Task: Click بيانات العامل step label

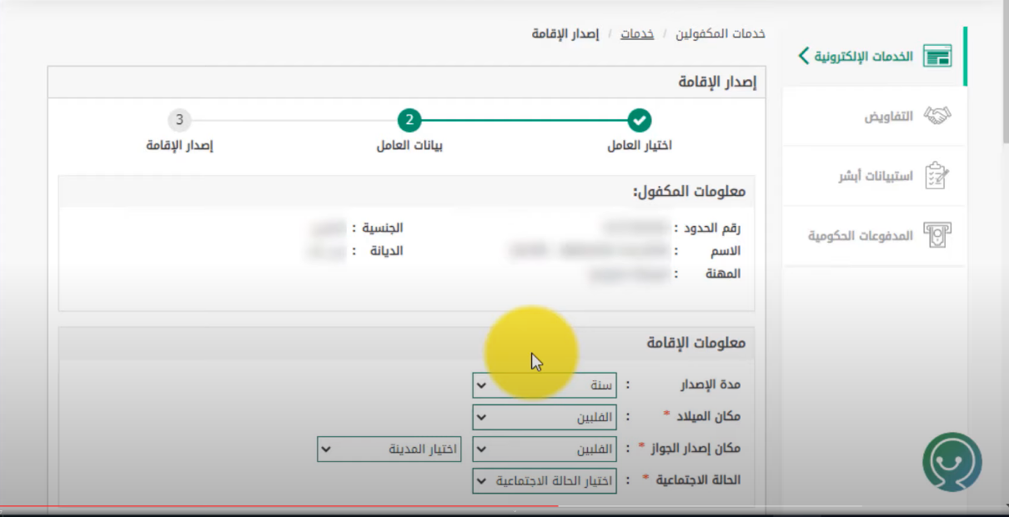Action: (409, 145)
